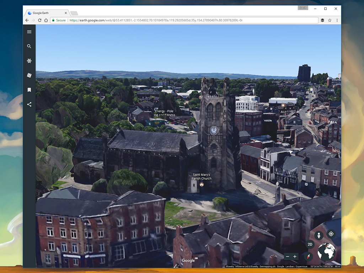Open a new browser tab

[x=74, y=13]
